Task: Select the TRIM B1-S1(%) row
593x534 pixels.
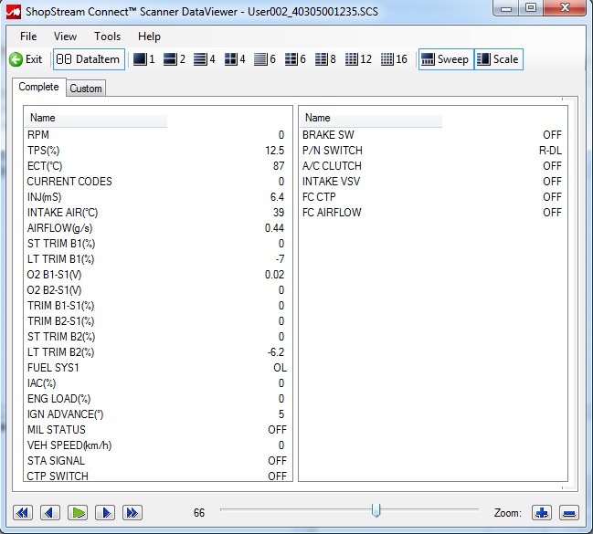Action: pyautogui.click(x=158, y=306)
